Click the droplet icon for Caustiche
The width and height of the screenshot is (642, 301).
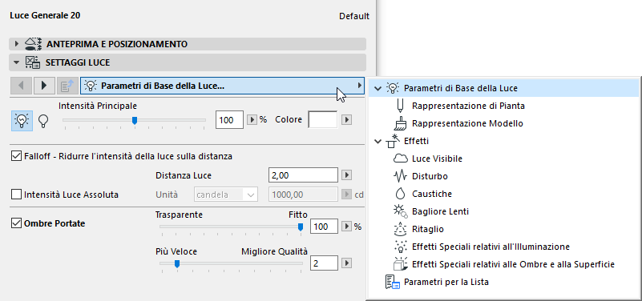point(400,194)
